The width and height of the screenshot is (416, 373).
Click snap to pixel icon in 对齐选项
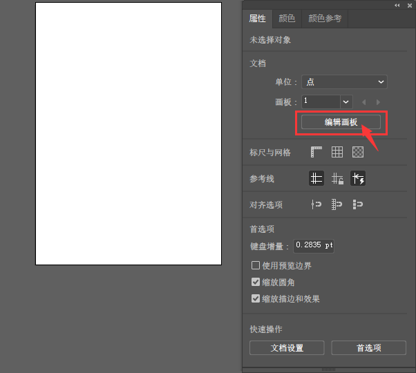coord(358,204)
